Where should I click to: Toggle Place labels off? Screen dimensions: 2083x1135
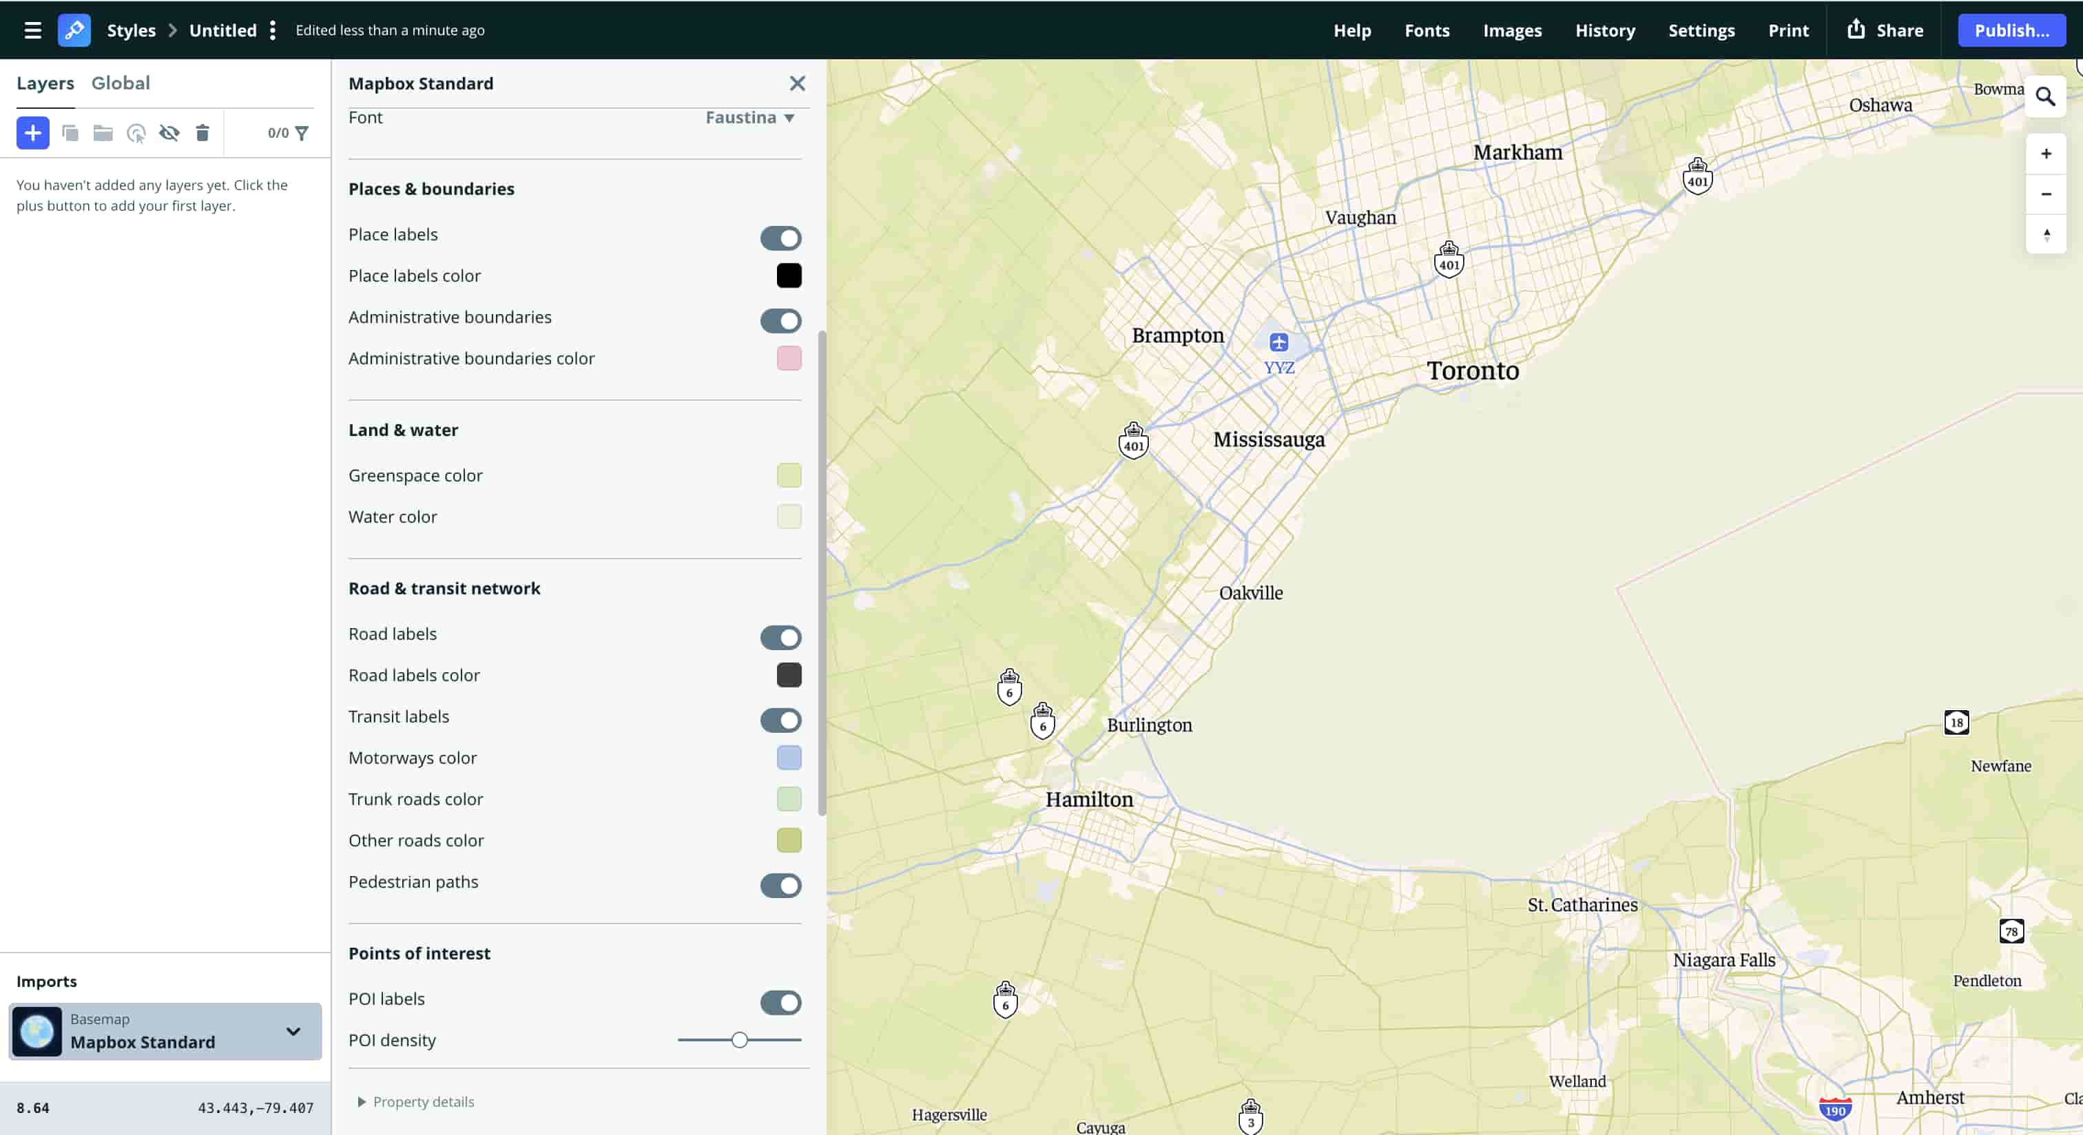(780, 238)
